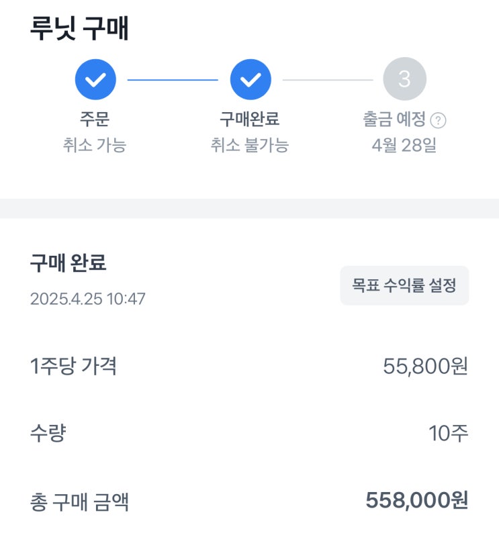This screenshot has width=499, height=533.
Task: Click the 취소 불가능 status text
Action: tap(250, 145)
